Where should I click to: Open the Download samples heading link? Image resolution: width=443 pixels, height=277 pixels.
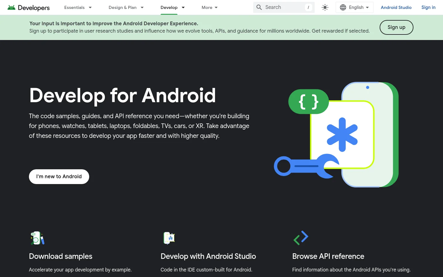coord(61,256)
